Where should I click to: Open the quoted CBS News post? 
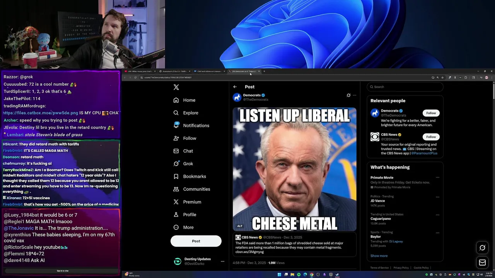point(295,244)
